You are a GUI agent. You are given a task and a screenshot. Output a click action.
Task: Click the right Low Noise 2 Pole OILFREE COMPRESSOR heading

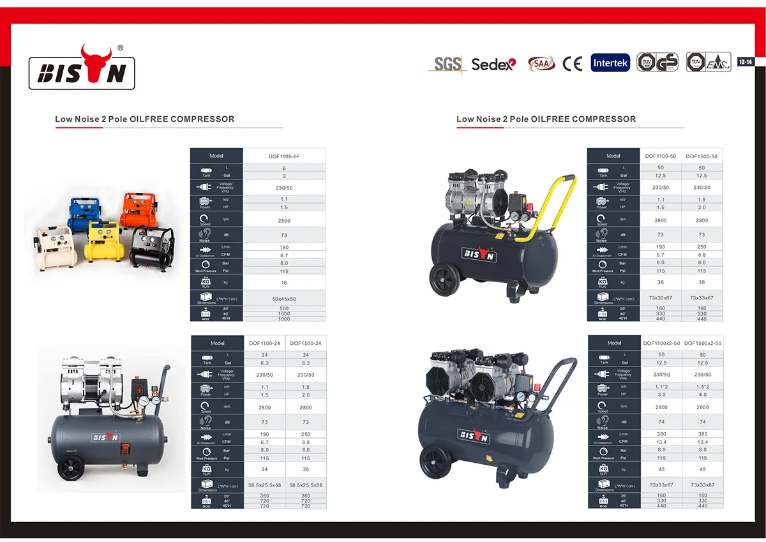(x=546, y=119)
